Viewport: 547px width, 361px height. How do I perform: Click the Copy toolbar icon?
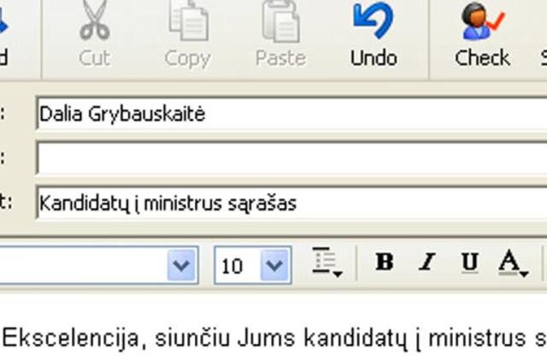188,21
